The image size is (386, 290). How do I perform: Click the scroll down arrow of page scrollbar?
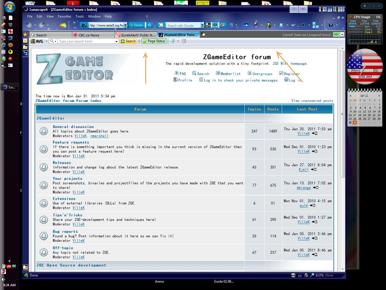(343, 269)
